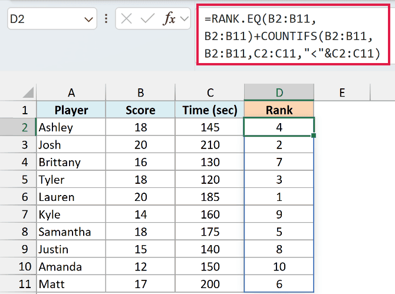Screen dimensions: 395x294
Task: Click the Rank header cell
Action: pyautogui.click(x=279, y=110)
